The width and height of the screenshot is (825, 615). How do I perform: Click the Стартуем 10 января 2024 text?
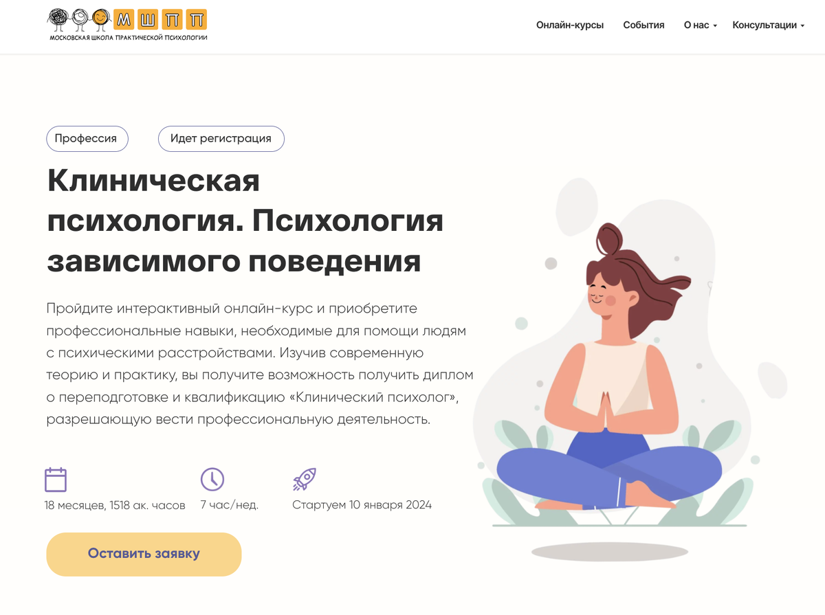[x=362, y=505]
